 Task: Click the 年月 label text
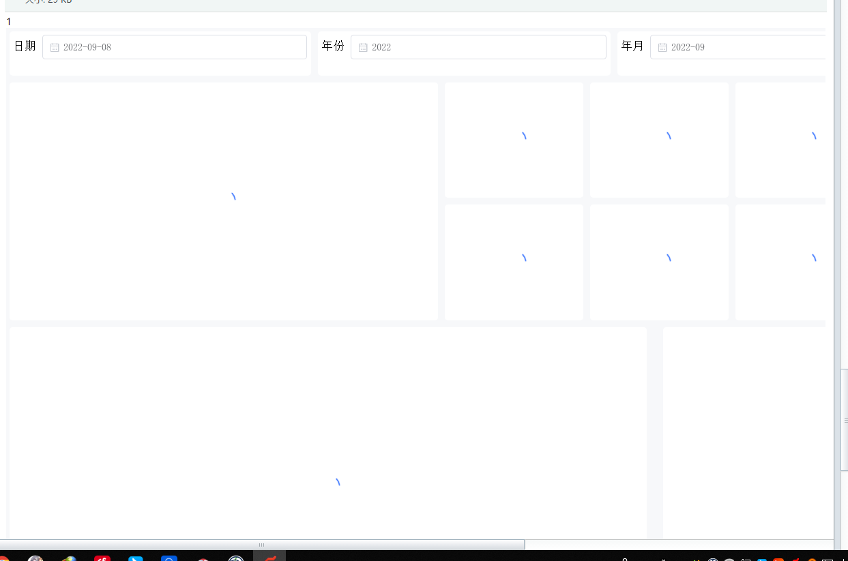pos(632,46)
